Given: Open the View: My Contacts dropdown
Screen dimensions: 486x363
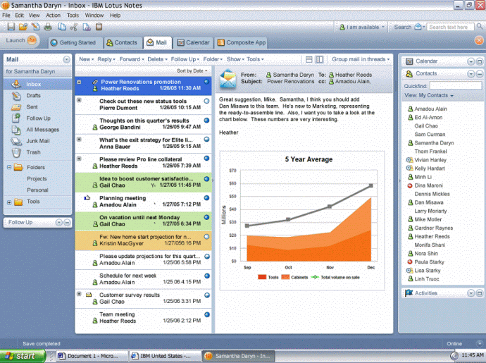Looking at the screenshot, I should (x=429, y=95).
